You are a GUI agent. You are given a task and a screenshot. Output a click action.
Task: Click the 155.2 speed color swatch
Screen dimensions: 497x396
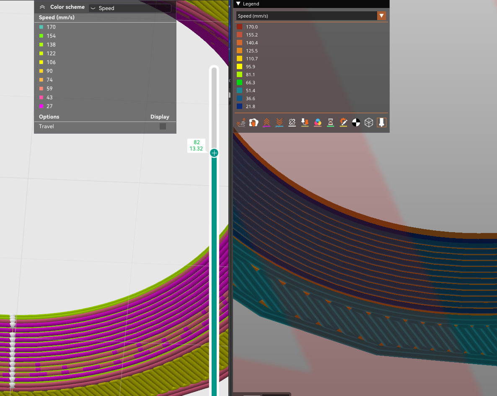tap(239, 34)
